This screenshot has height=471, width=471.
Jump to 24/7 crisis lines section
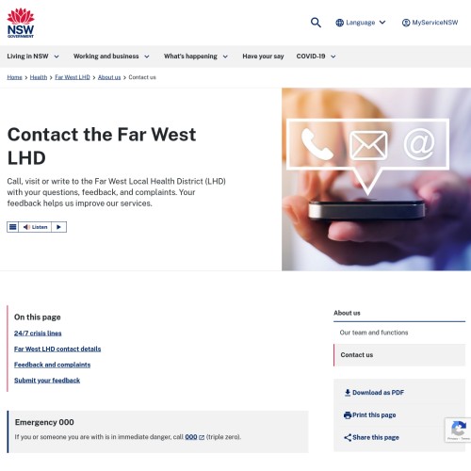pos(38,333)
